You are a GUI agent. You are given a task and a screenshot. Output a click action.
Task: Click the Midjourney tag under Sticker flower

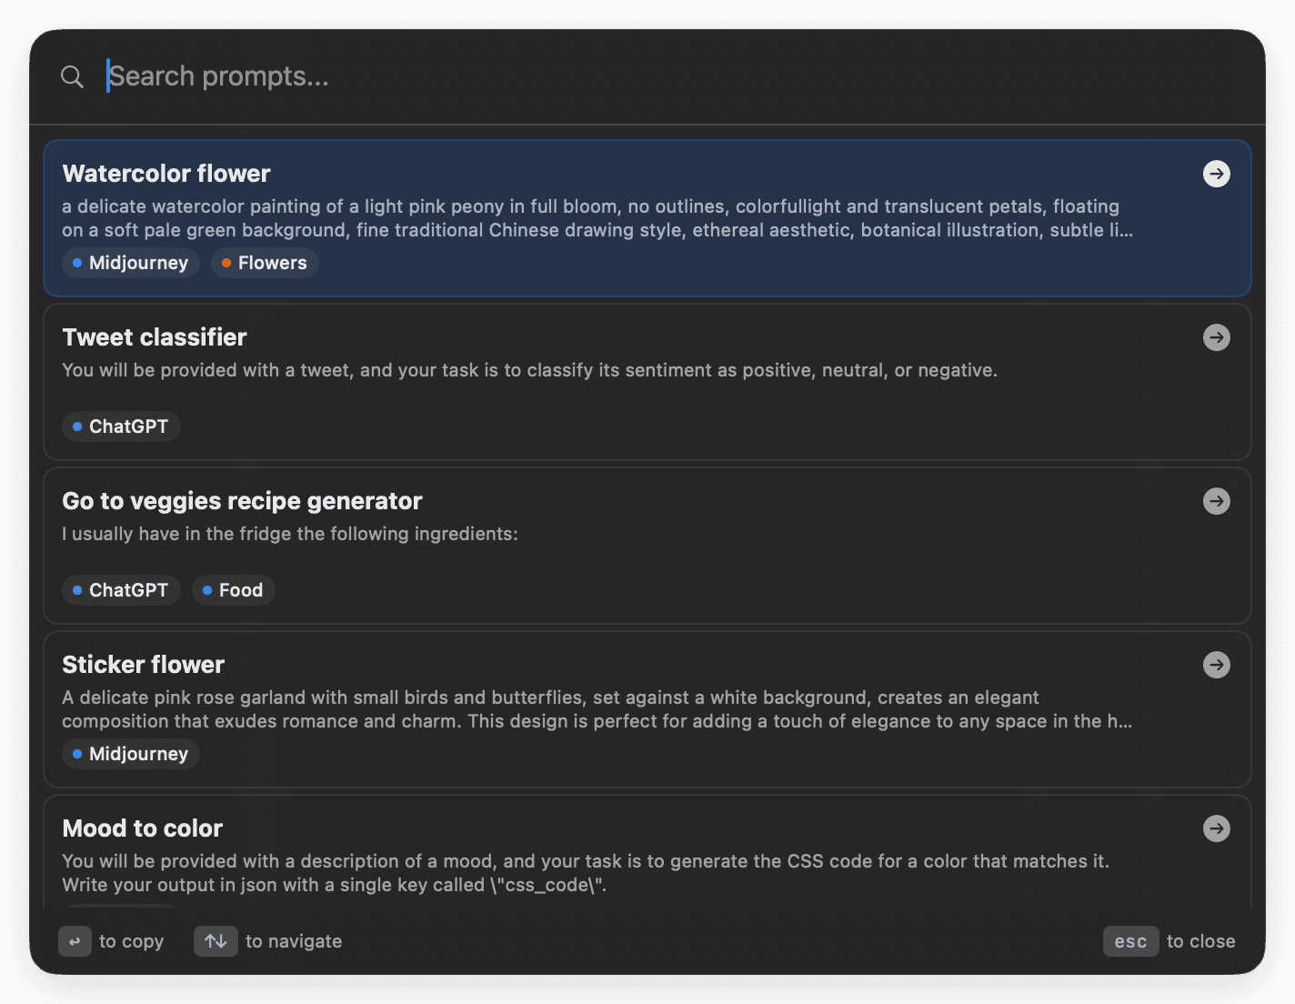(x=130, y=754)
